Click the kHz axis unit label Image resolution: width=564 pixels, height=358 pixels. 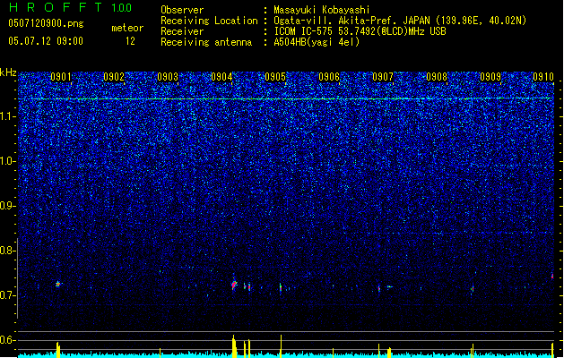(x=8, y=72)
